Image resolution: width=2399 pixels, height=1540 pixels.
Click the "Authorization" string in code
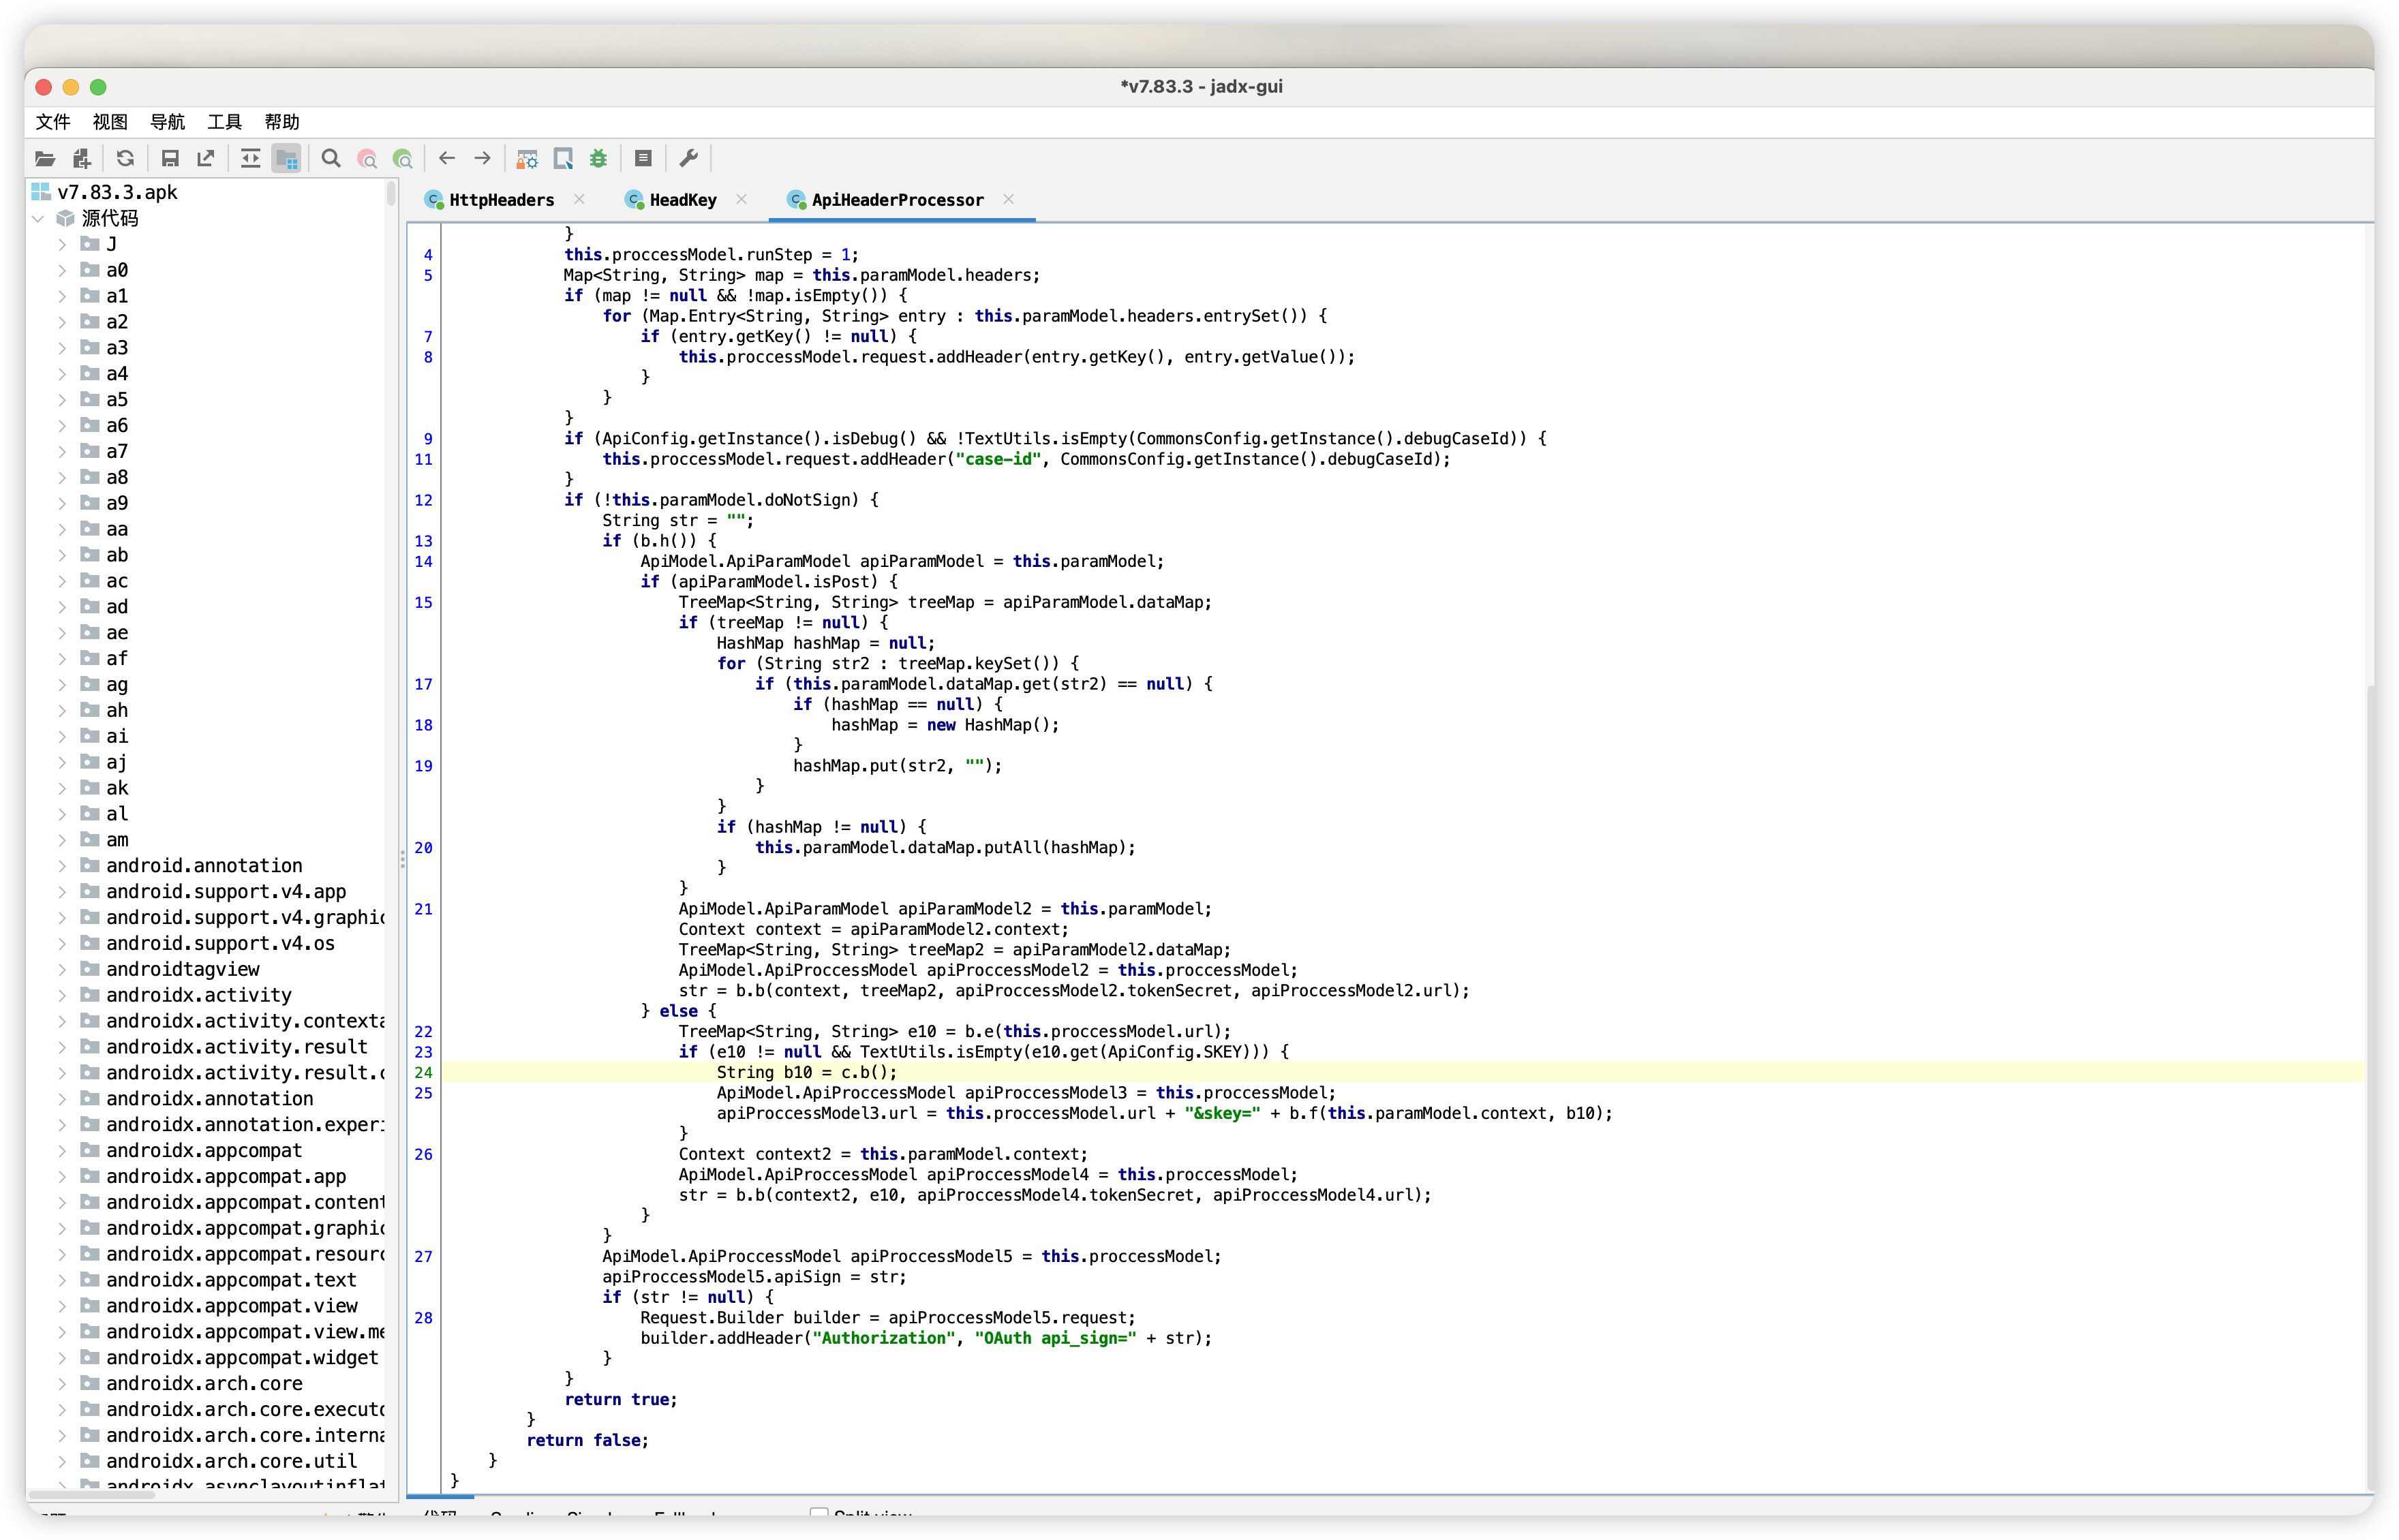883,1338
